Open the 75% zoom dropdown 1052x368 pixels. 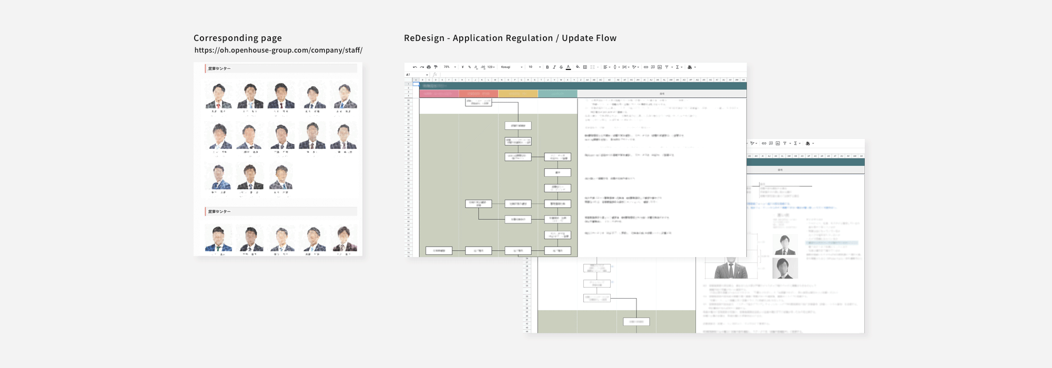pyautogui.click(x=450, y=67)
